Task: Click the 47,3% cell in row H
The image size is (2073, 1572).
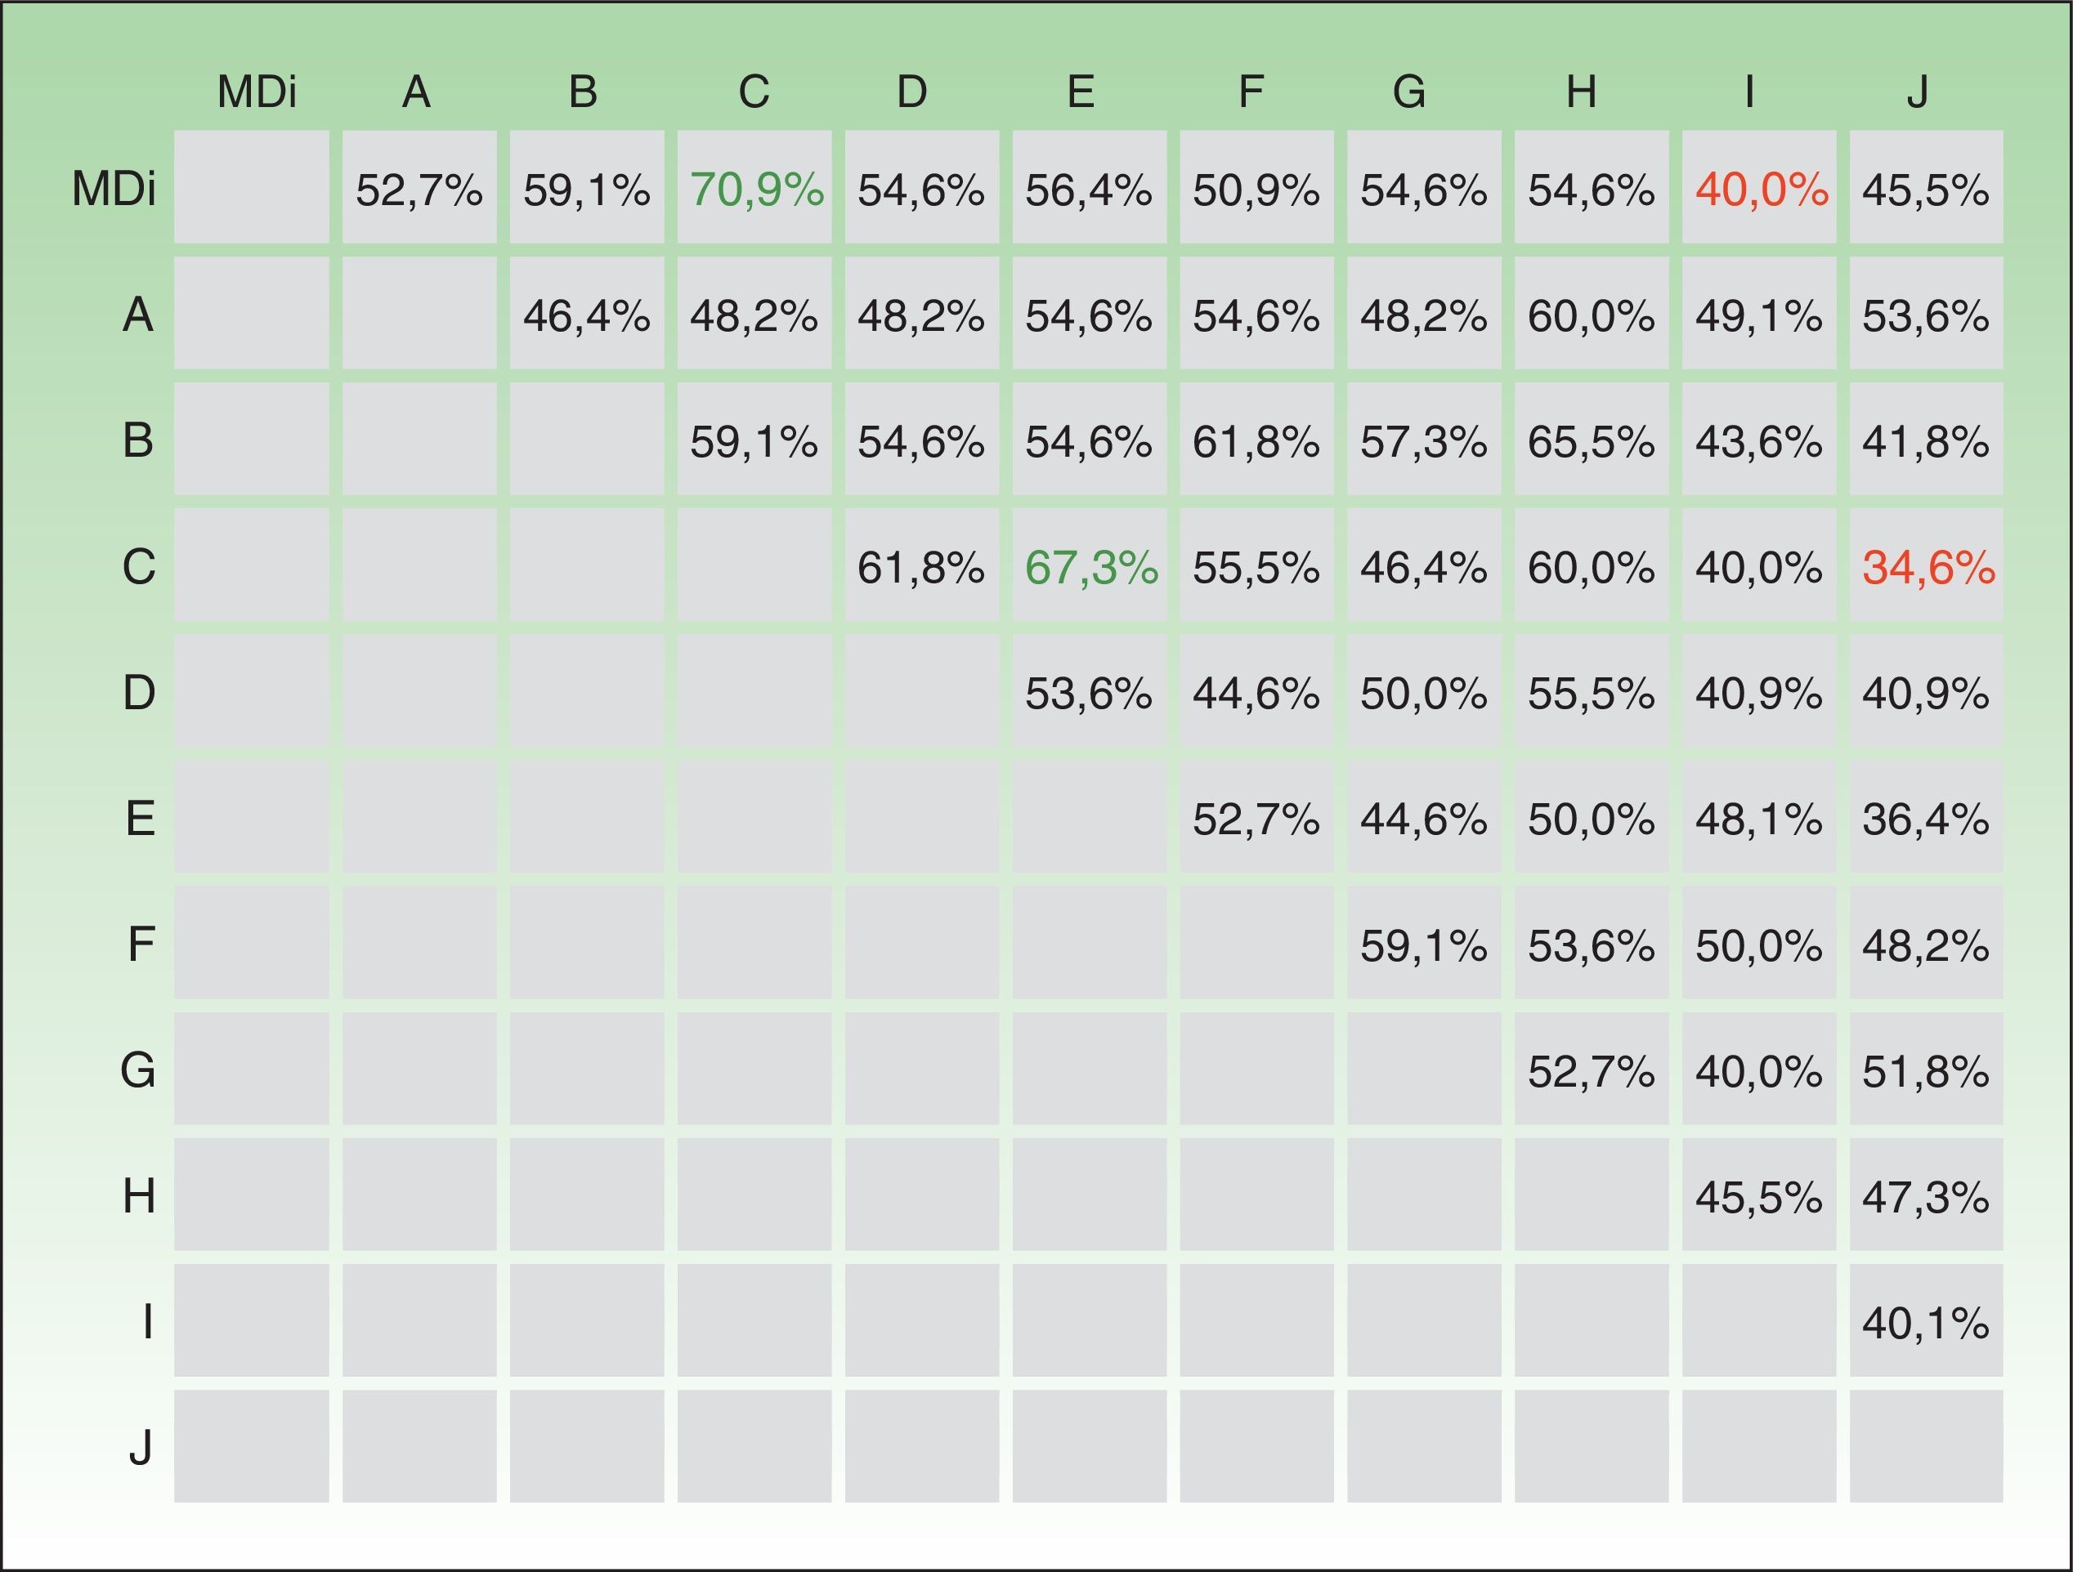Action: click(x=1925, y=1196)
